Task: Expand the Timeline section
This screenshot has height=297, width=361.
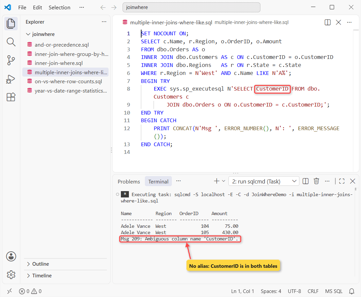Action: tap(65, 276)
